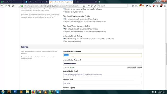Open the taskbar clock and date
167x94 pixels.
161,92
